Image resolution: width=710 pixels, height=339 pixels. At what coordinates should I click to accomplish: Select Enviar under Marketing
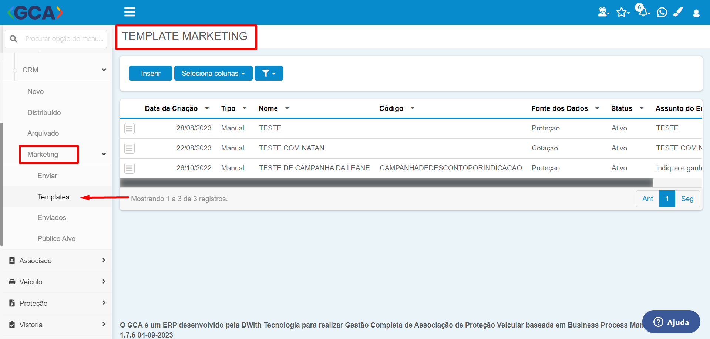coord(47,176)
